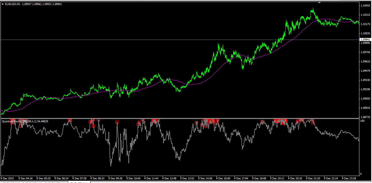
Task: Click the 1.09750 price scale value
Action: (366, 52)
